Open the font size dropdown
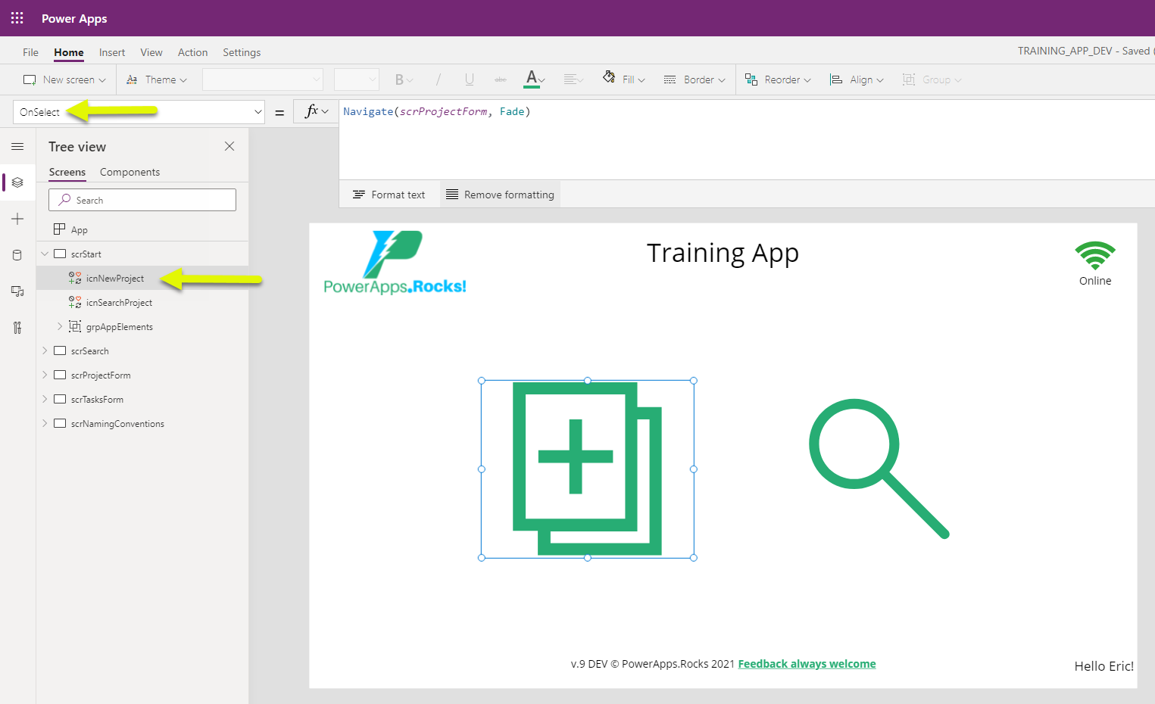This screenshot has height=704, width=1155. 356,79
